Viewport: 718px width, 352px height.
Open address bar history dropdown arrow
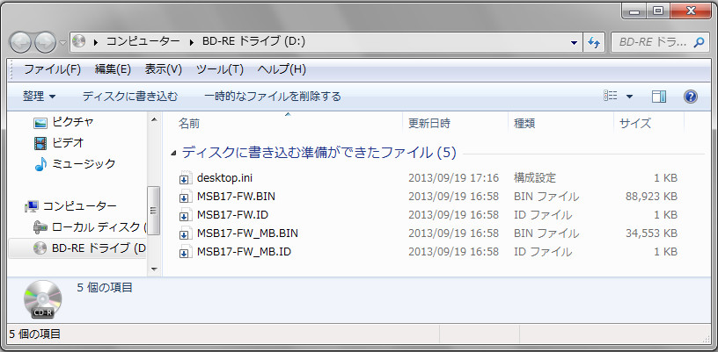(x=574, y=41)
